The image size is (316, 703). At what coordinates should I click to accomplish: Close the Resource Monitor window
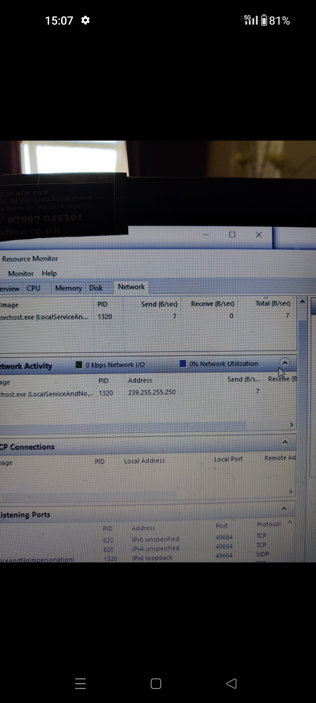(259, 235)
